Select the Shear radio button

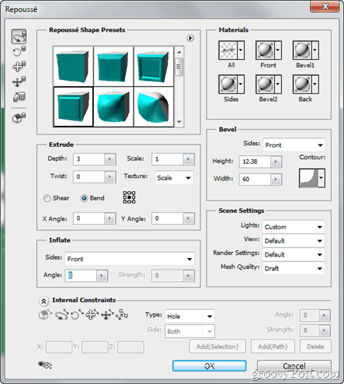47,198
